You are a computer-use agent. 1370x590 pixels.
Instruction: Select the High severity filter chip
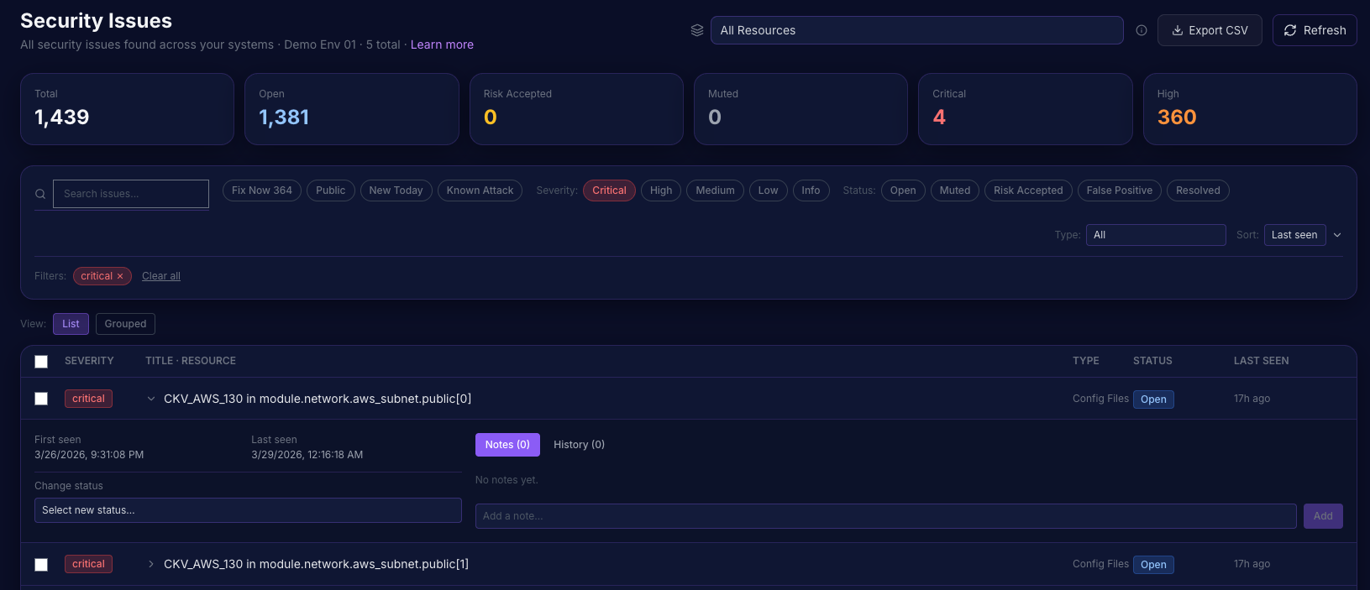tap(661, 191)
